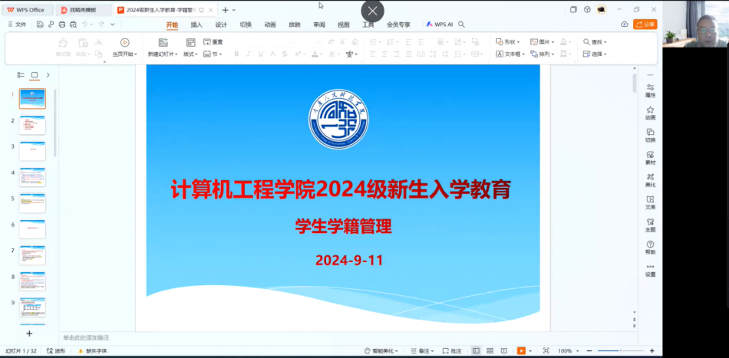Viewport: 729px width, 358px height.
Task: Click the cube skin icon in title bar
Action: (x=587, y=9)
